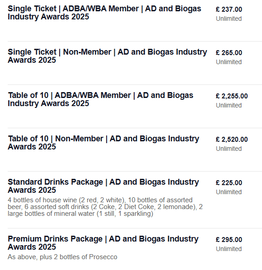Screen dimensions: 262x270
Task: Click Unlimited under the £ 2,255.00 price
Action: [x=229, y=105]
